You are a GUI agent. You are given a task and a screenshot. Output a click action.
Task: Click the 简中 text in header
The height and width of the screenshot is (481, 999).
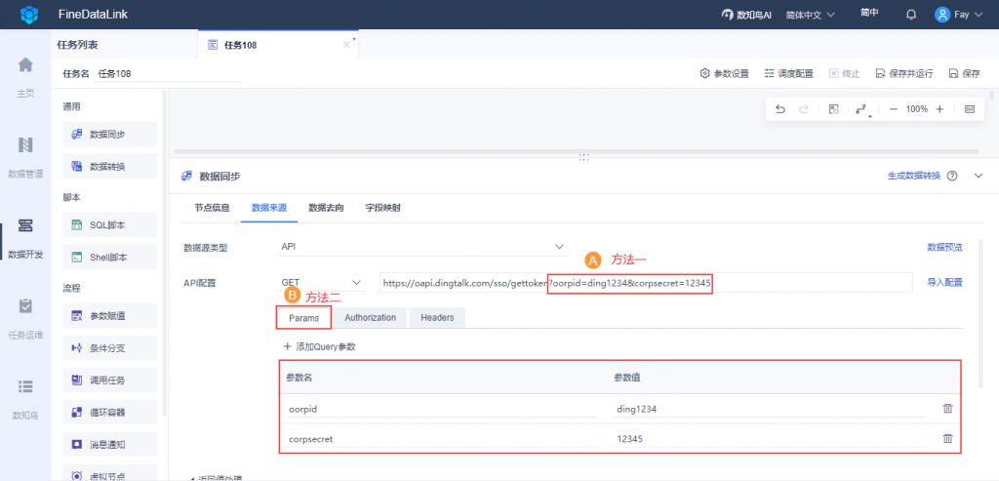click(x=868, y=13)
